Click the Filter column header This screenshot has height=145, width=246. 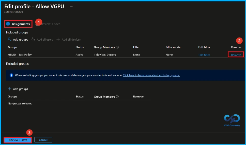136,47
